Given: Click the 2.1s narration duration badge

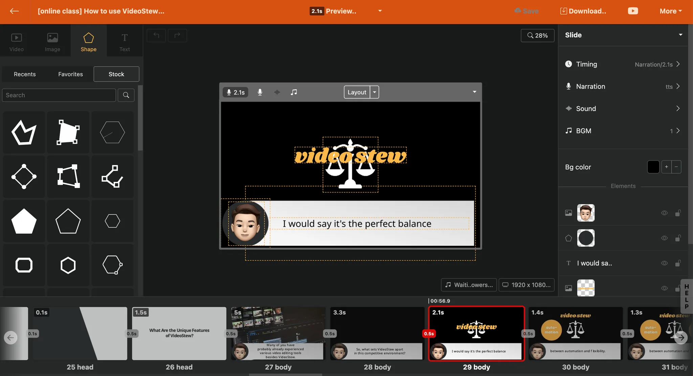Looking at the screenshot, I should pos(236,92).
